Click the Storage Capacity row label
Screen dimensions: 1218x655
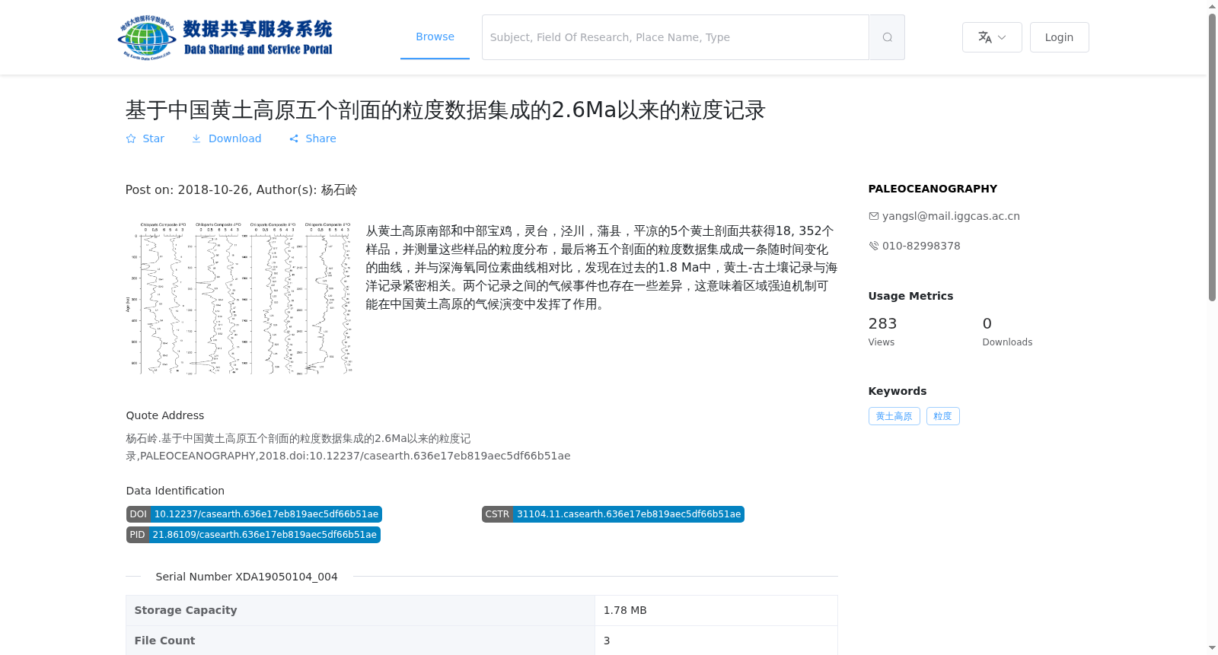tap(186, 610)
